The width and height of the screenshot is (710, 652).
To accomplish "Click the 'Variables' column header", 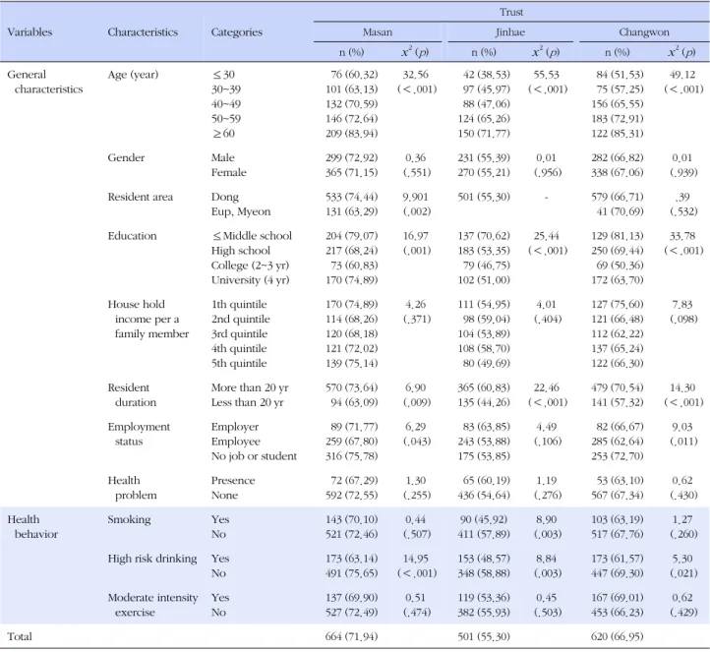I will [30, 32].
